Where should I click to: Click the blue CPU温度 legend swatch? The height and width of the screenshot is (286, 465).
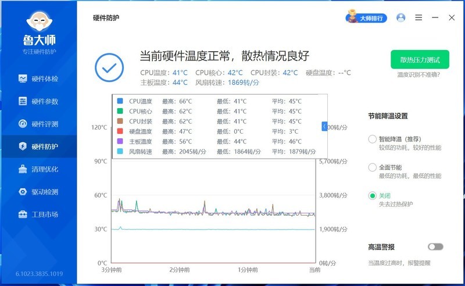pos(120,101)
